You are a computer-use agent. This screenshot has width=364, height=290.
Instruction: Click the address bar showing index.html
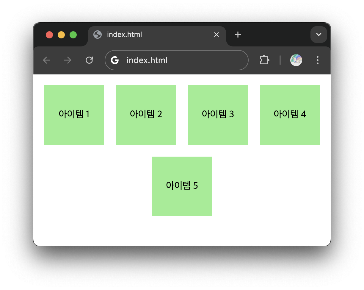177,60
